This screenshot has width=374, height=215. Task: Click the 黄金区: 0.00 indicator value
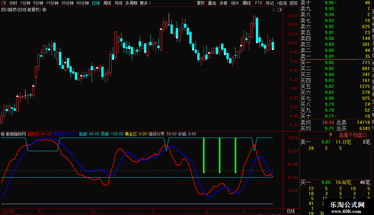point(136,134)
